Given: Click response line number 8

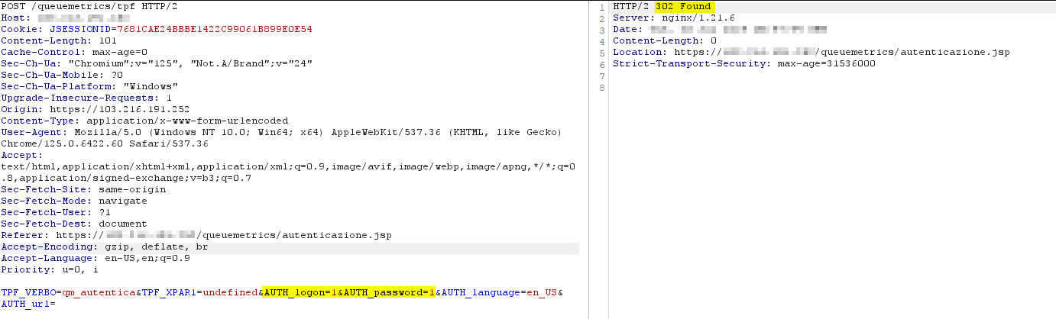Looking at the screenshot, I should coord(602,87).
